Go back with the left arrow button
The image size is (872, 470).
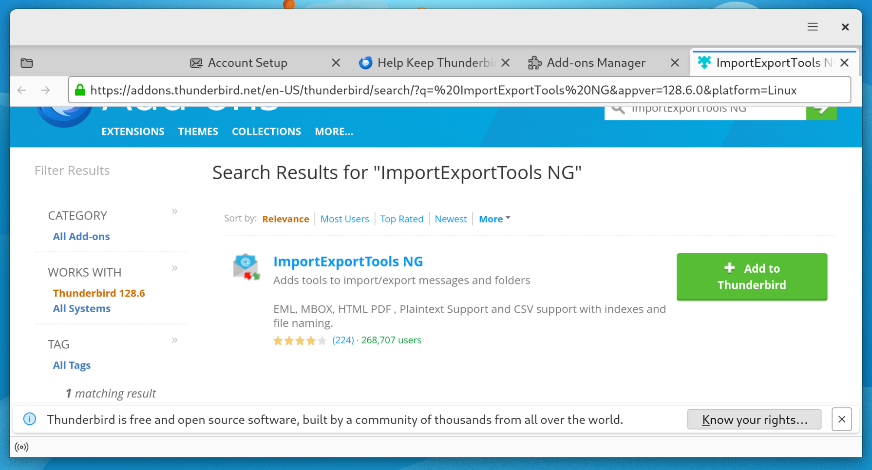tap(21, 90)
